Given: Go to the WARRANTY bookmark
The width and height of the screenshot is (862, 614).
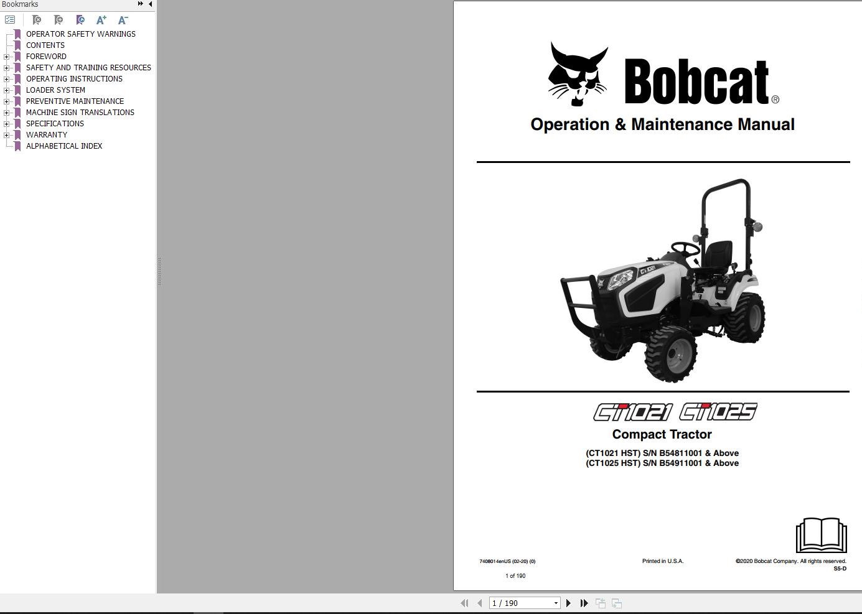Looking at the screenshot, I should coord(47,135).
